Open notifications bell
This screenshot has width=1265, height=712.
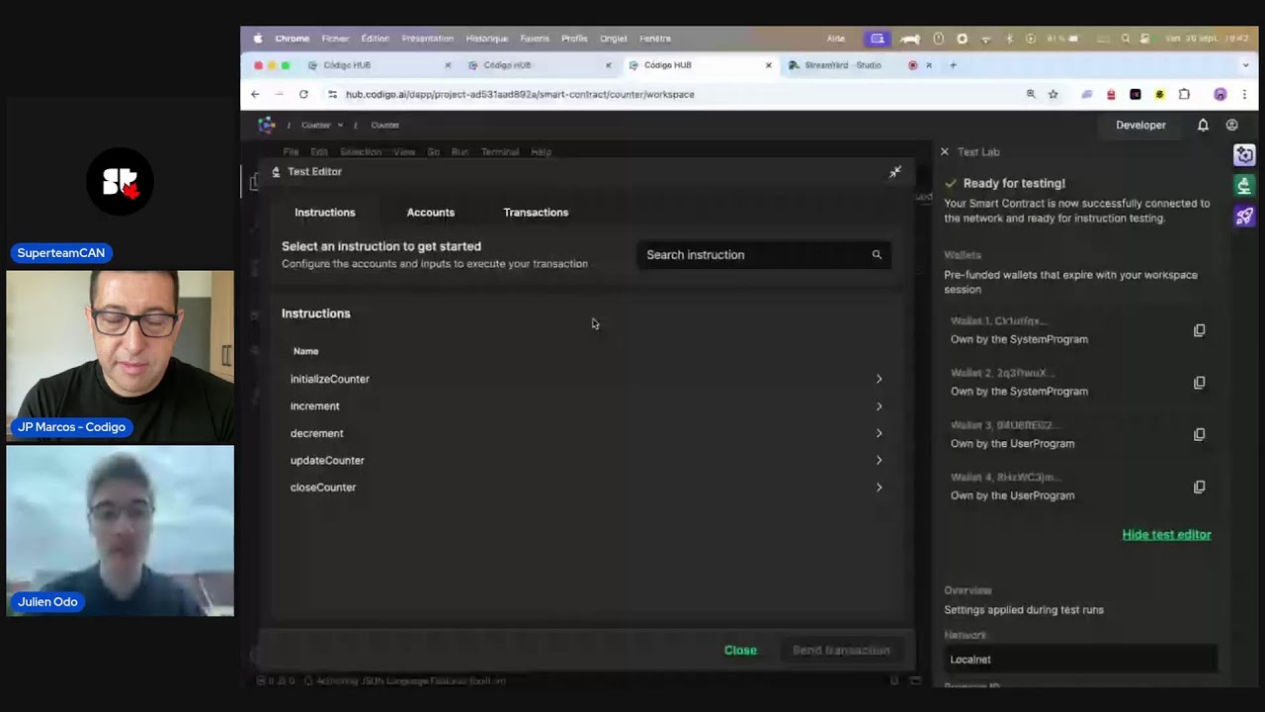tap(1203, 126)
